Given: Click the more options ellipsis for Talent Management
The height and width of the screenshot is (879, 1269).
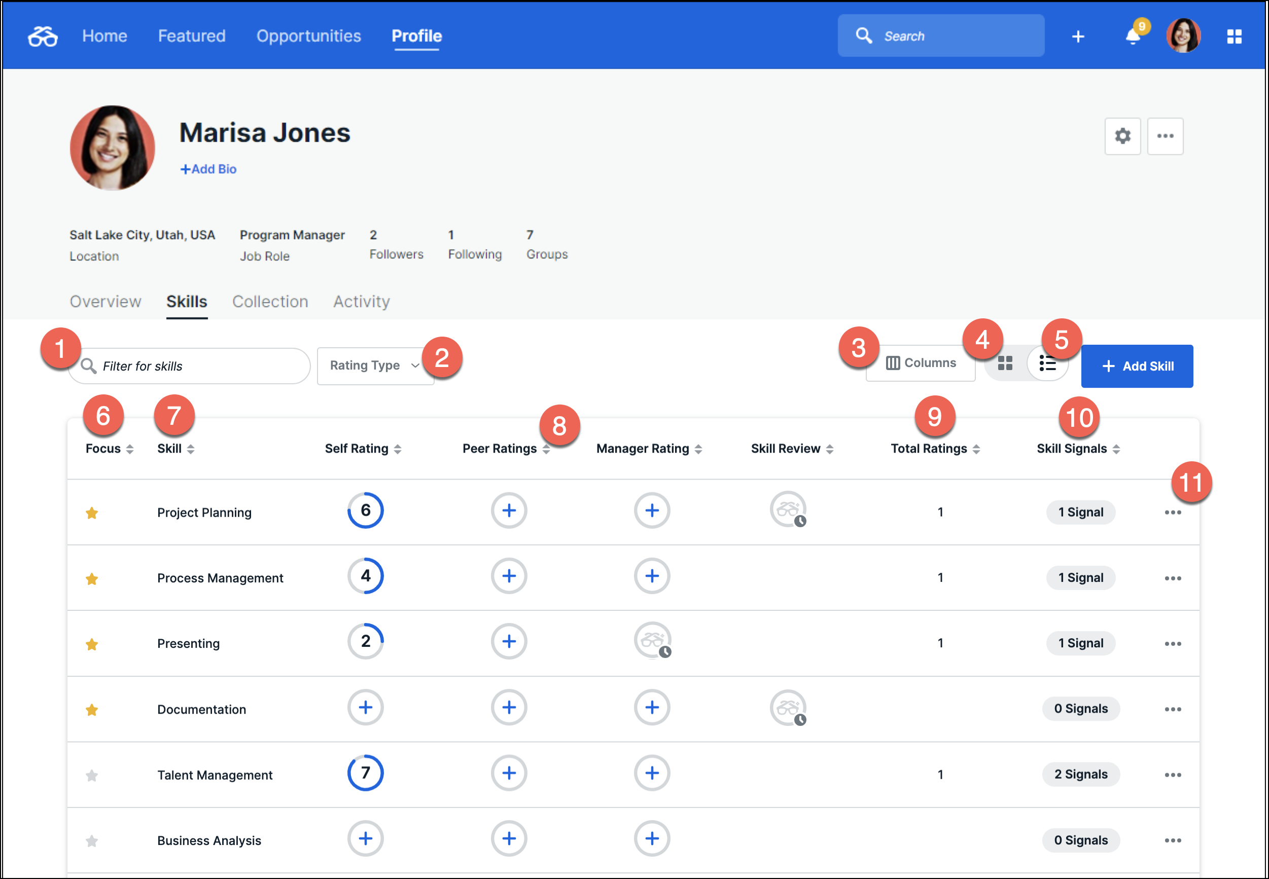Looking at the screenshot, I should [1173, 775].
